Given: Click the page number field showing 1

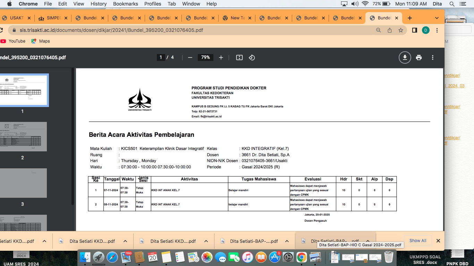Looking at the screenshot, I should 161,57.
